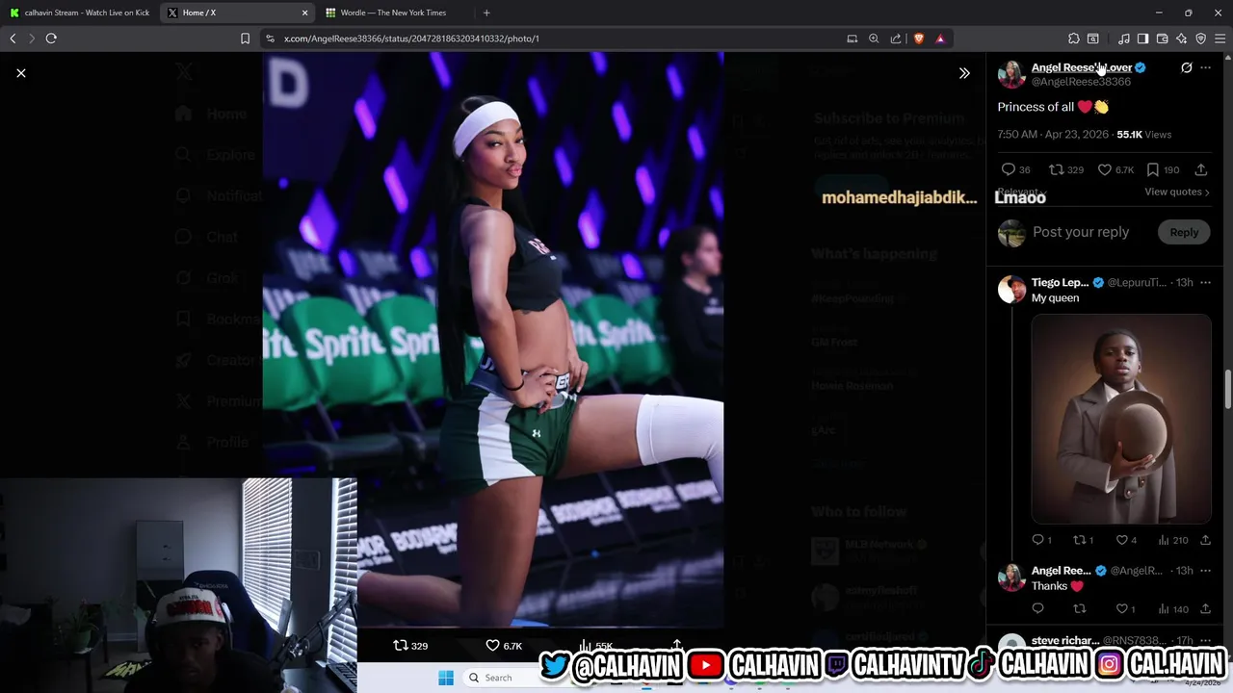Image resolution: width=1233 pixels, height=693 pixels.
Task: Click the x.com address bar URL
Action: [411, 38]
